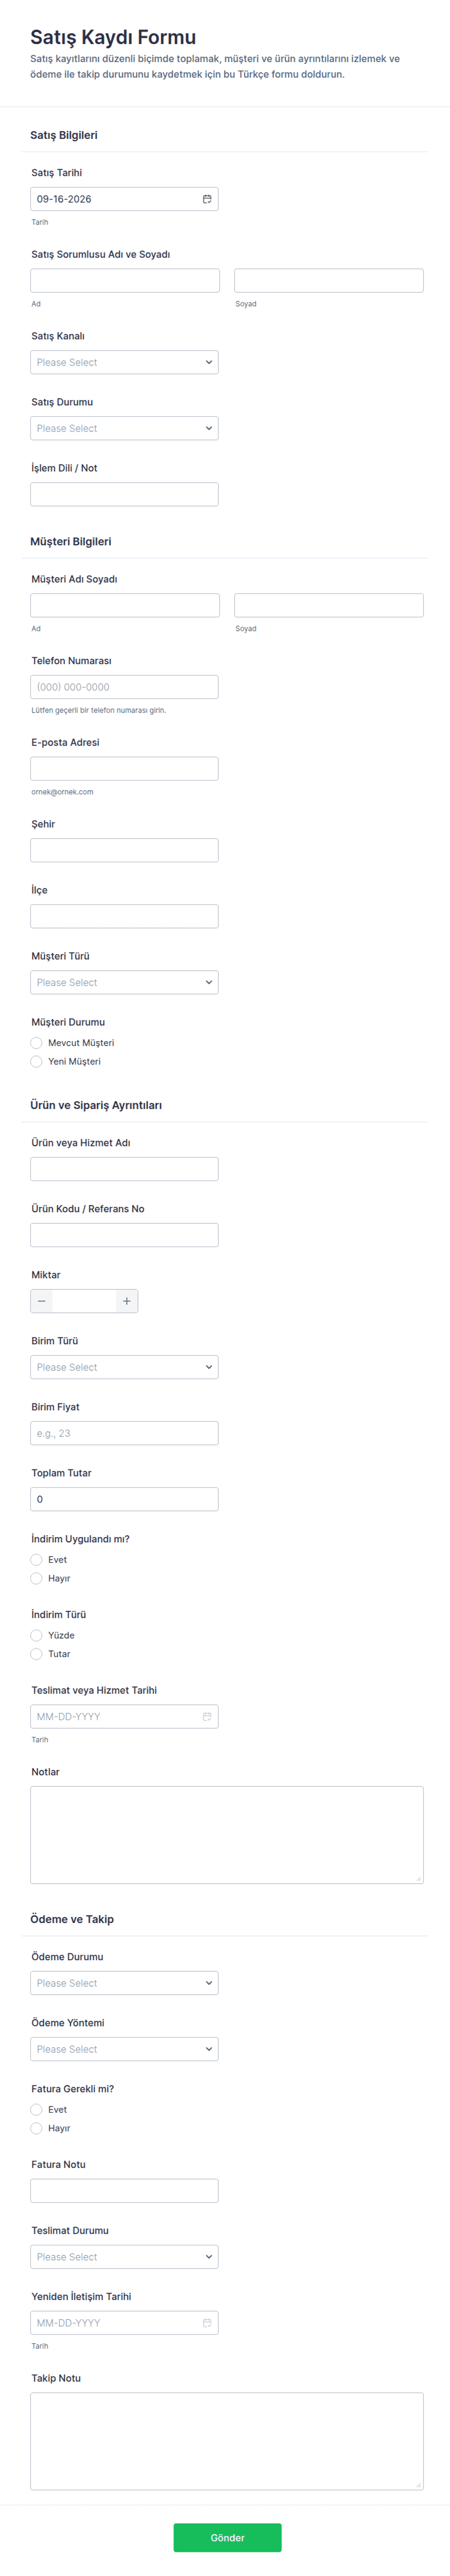
Task: Open the Teslimat veya Hizmet Tarihi calendar icon
Action: tap(207, 1716)
